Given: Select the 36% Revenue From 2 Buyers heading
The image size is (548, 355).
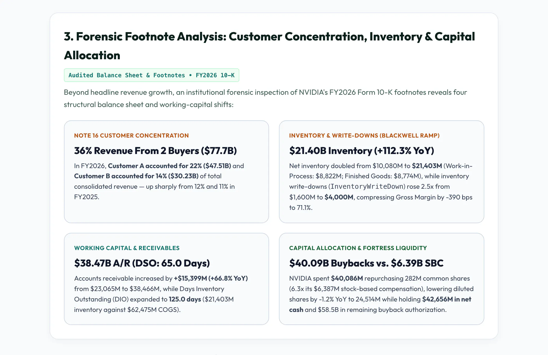Looking at the screenshot, I should pos(155,151).
